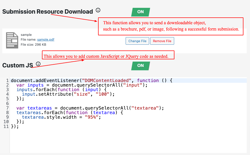Click info icon beside Submission Resource Download
The height and width of the screenshot is (155, 250).
coord(98,10)
